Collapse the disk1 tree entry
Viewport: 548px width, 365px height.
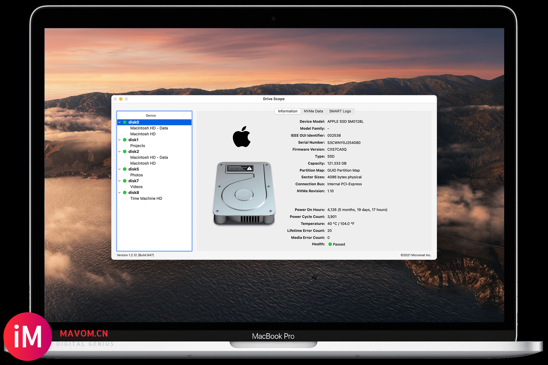119,140
